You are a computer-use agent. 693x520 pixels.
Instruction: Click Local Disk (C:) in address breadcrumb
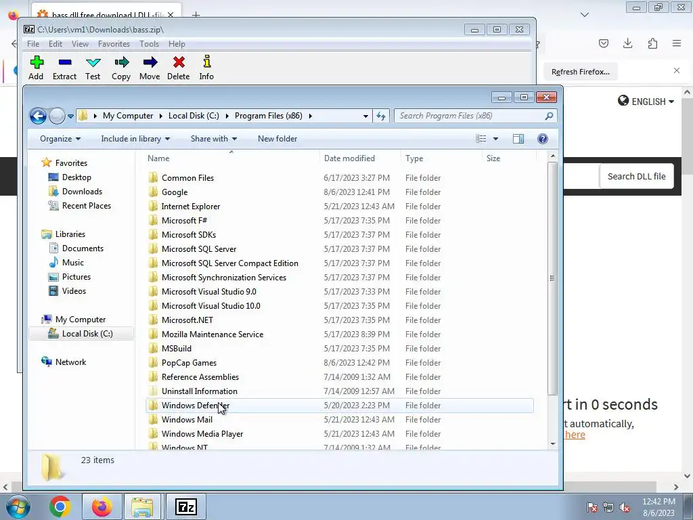pyautogui.click(x=194, y=116)
